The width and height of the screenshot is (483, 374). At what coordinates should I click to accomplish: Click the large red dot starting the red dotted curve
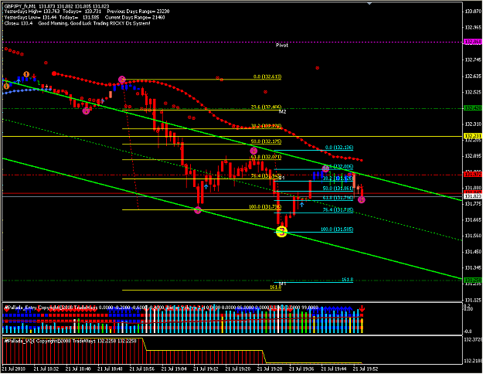pos(54,73)
